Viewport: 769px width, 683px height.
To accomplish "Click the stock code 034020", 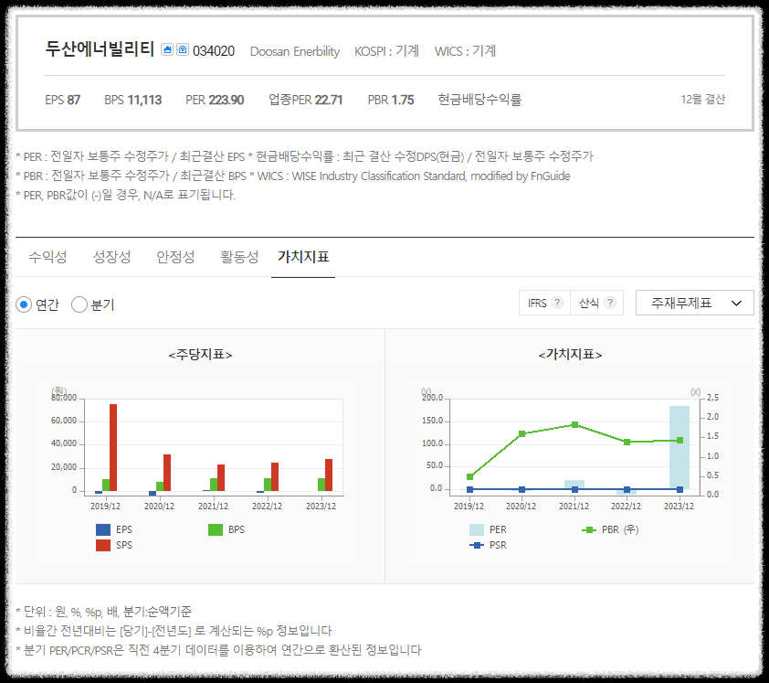I will click(x=214, y=51).
